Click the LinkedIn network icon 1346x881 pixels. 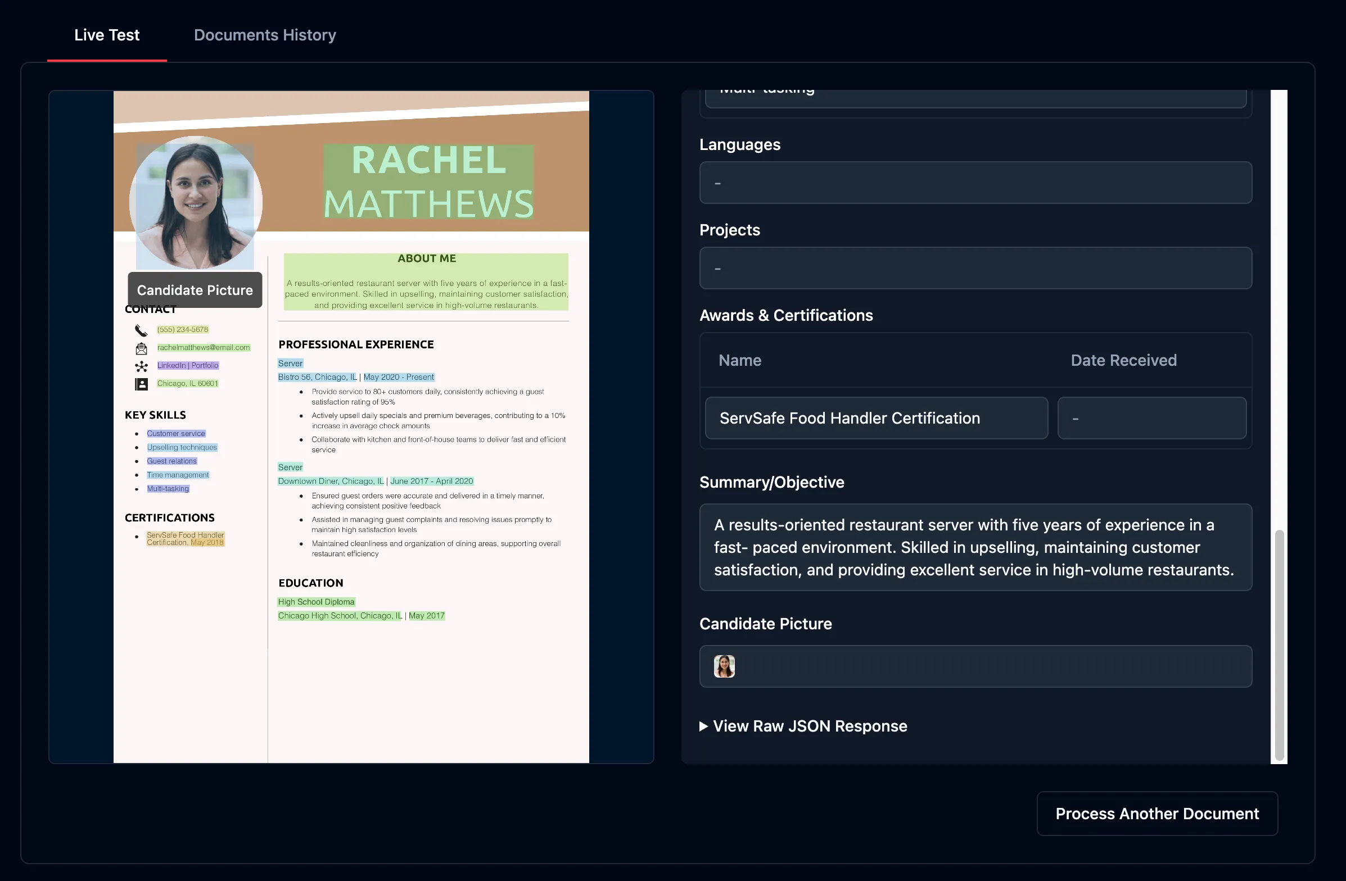pos(141,366)
